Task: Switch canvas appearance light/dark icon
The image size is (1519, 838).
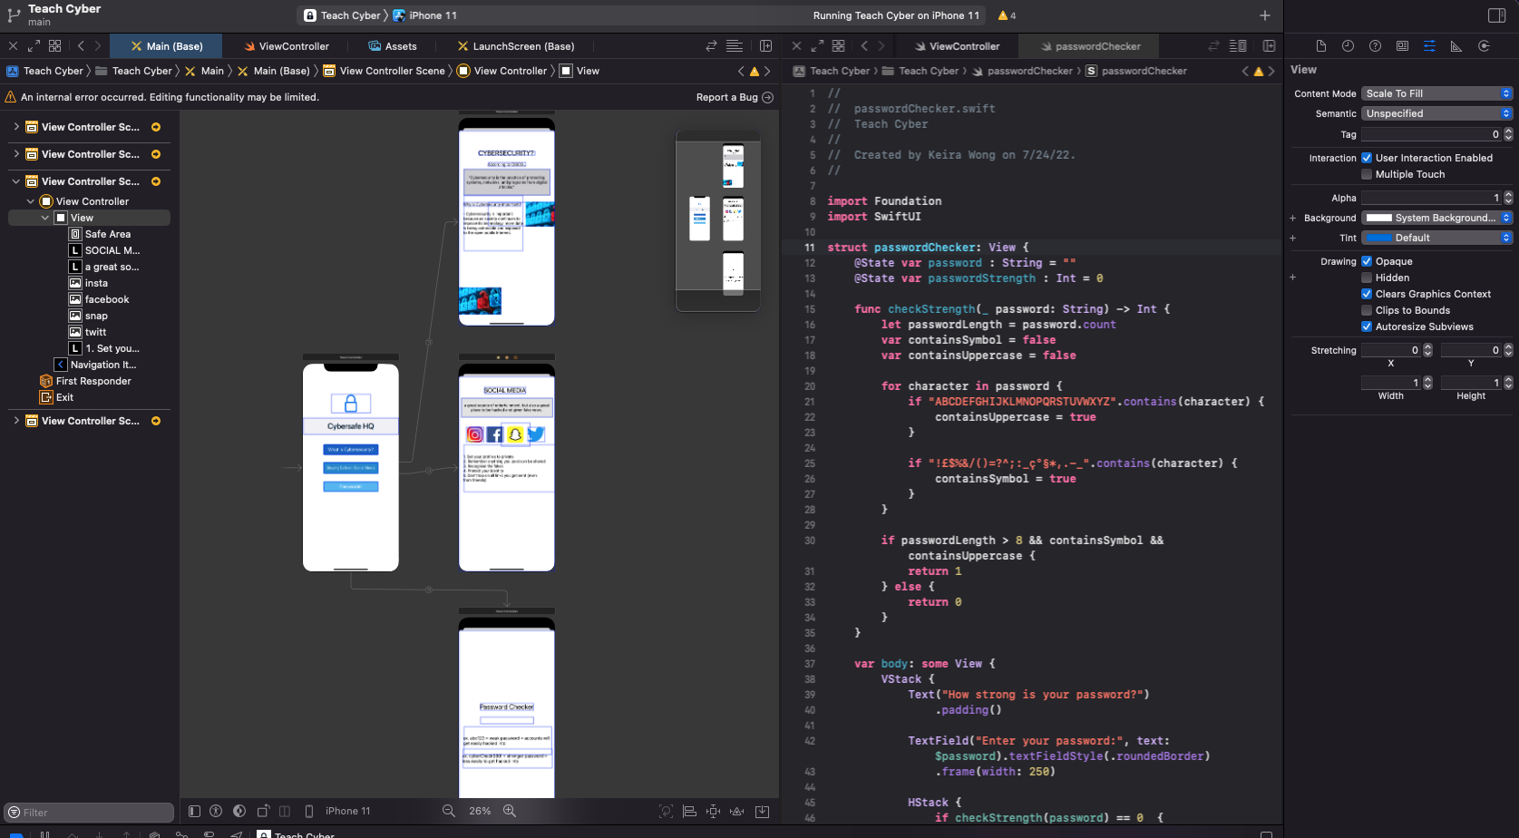Action: click(239, 811)
